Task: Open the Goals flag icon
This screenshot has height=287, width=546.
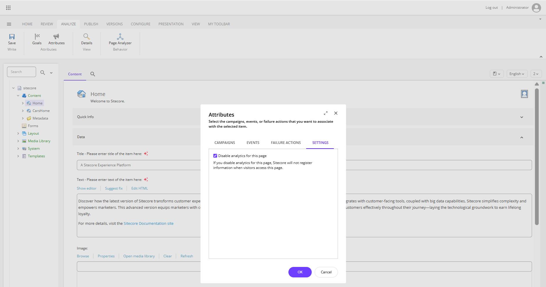Action: click(37, 36)
